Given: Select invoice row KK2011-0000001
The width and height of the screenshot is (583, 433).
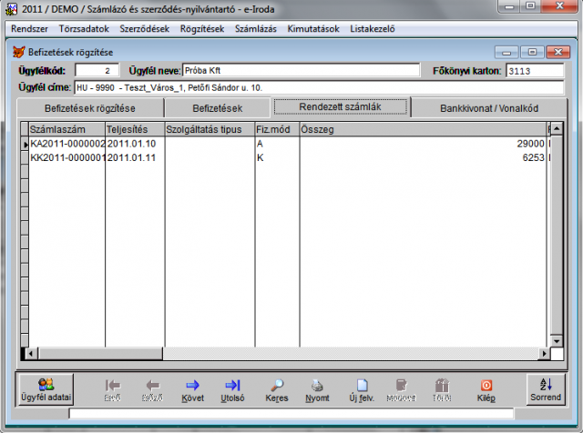Looking at the screenshot, I should [x=67, y=157].
